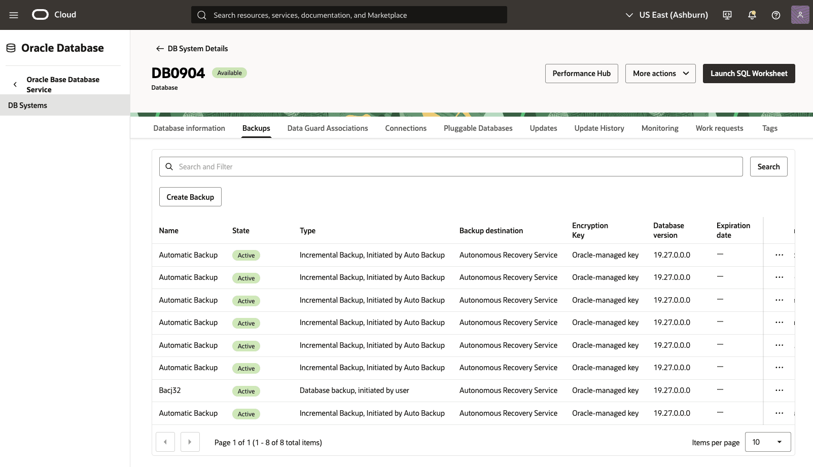The image size is (813, 467).
Task: Open the notifications bell
Action: click(x=751, y=15)
